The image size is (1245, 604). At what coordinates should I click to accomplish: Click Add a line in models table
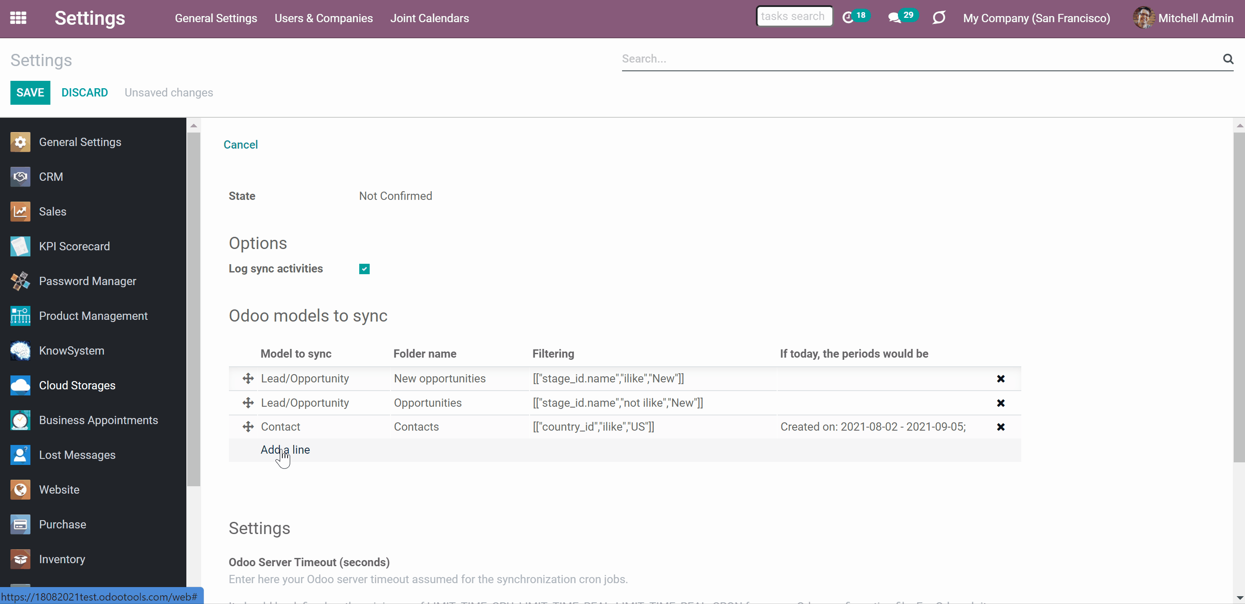tap(285, 450)
